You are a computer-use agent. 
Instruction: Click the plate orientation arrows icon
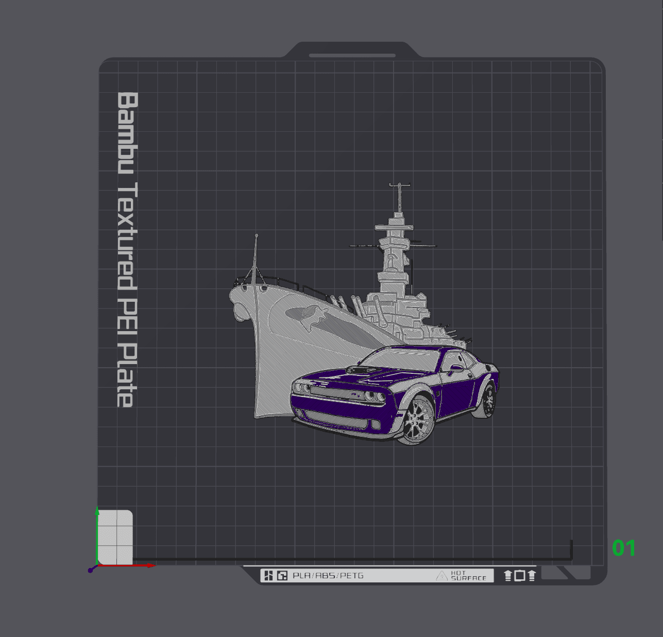[x=520, y=576]
